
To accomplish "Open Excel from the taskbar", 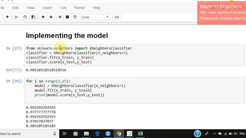I will tap(140, 134).
